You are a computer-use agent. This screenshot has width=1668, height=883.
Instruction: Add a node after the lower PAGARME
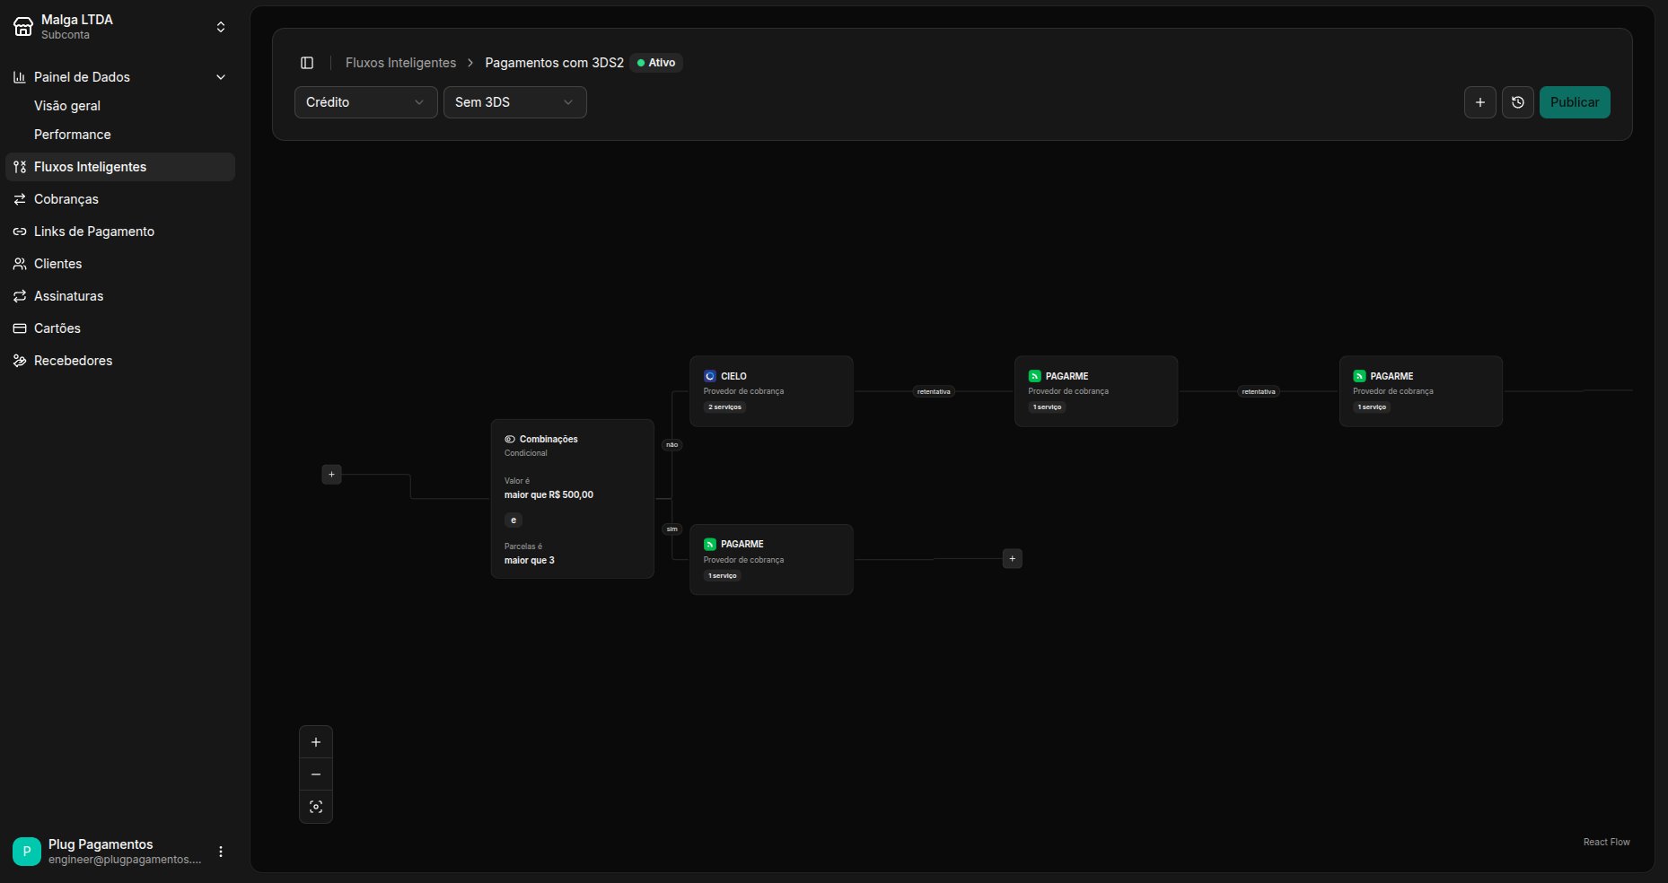click(1012, 558)
